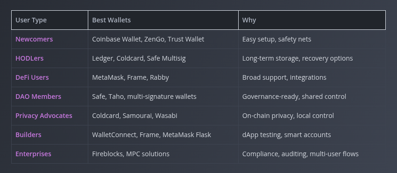This screenshot has height=173, width=397.
Task: Click the Coinbase Wallet, ZenGo, Trust Wallet cell
Action: click(163, 39)
